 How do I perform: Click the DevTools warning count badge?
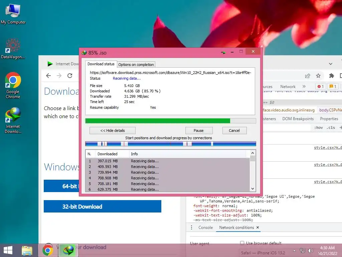(333, 86)
